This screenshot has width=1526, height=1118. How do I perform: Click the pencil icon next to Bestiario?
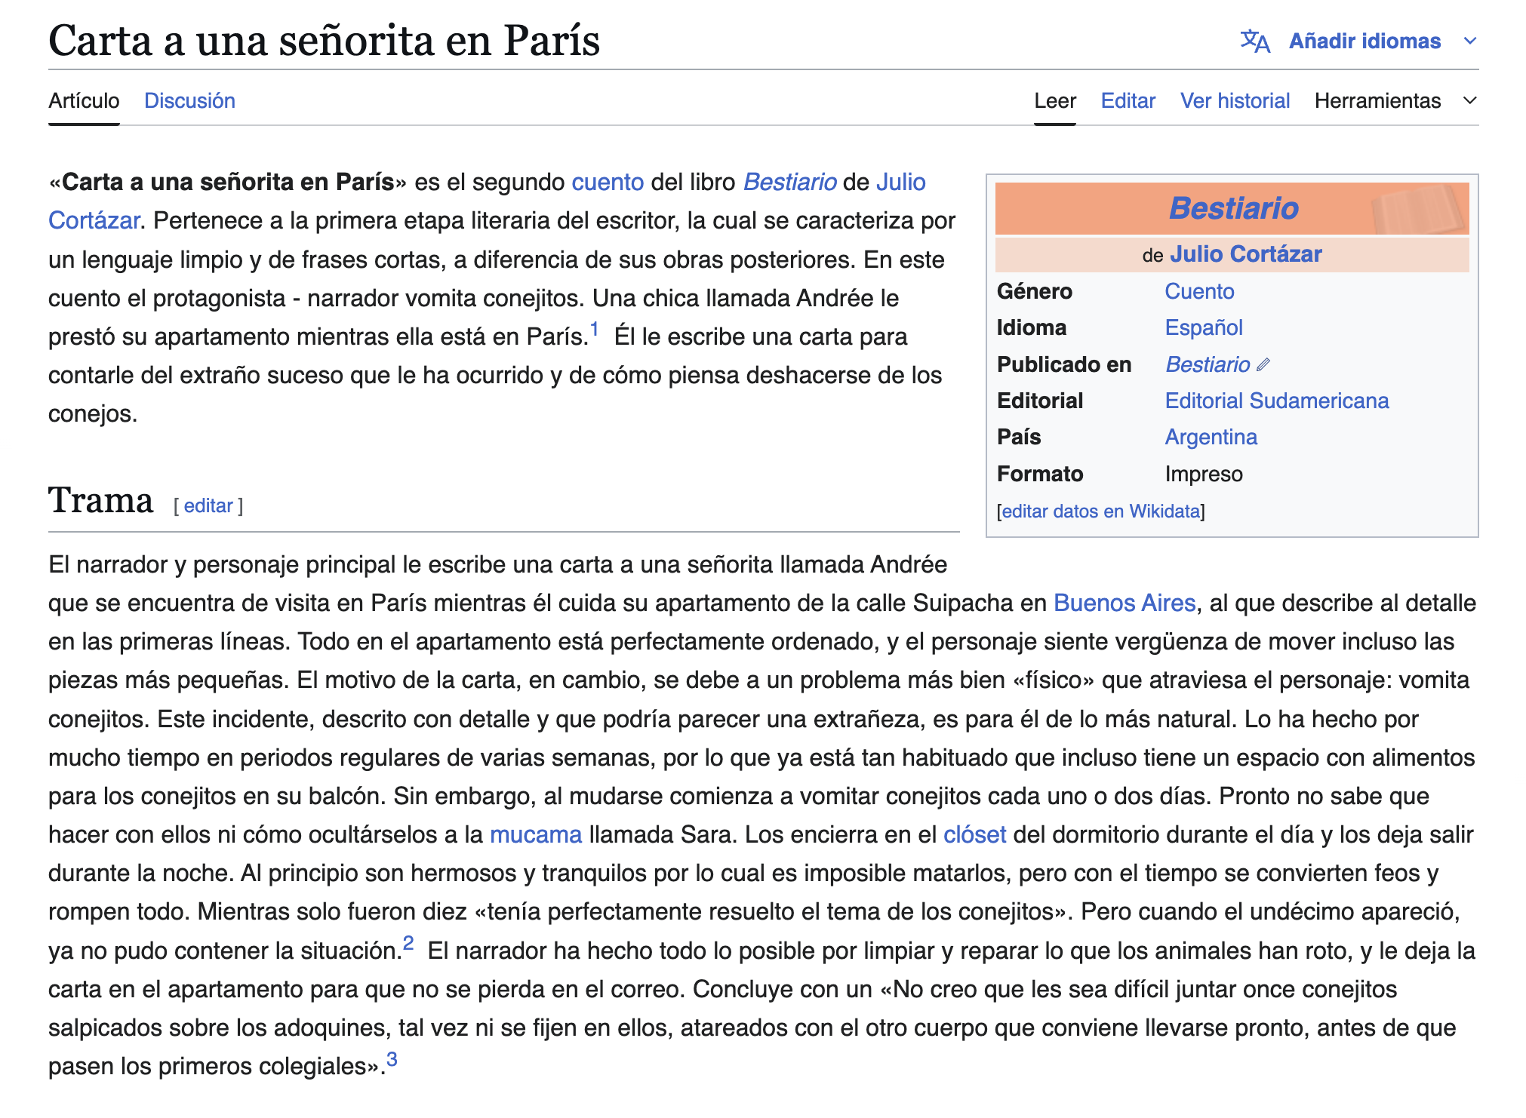pos(1263,365)
